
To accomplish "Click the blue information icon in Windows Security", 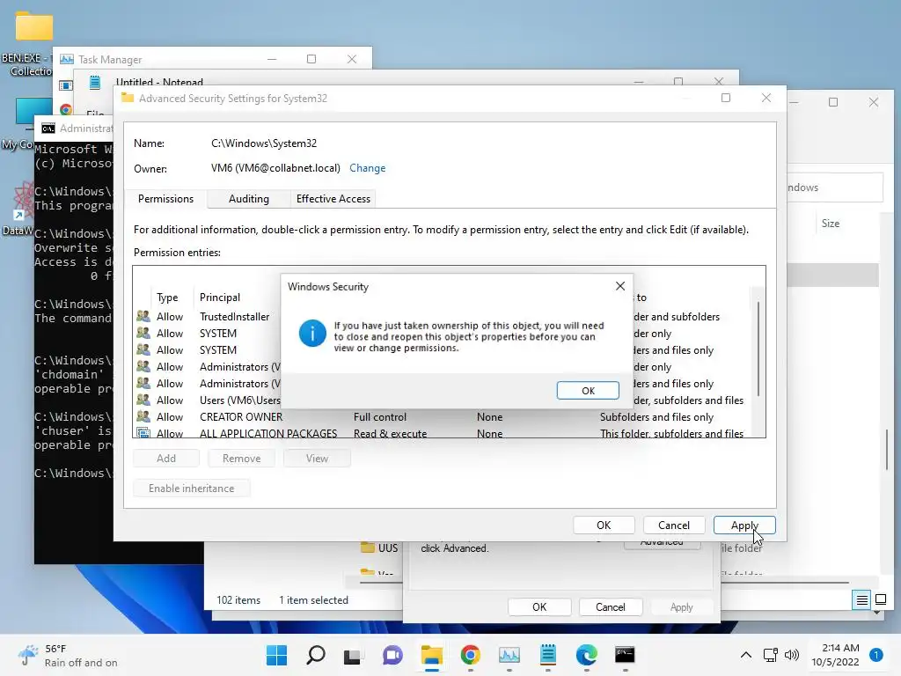I will pos(312,334).
